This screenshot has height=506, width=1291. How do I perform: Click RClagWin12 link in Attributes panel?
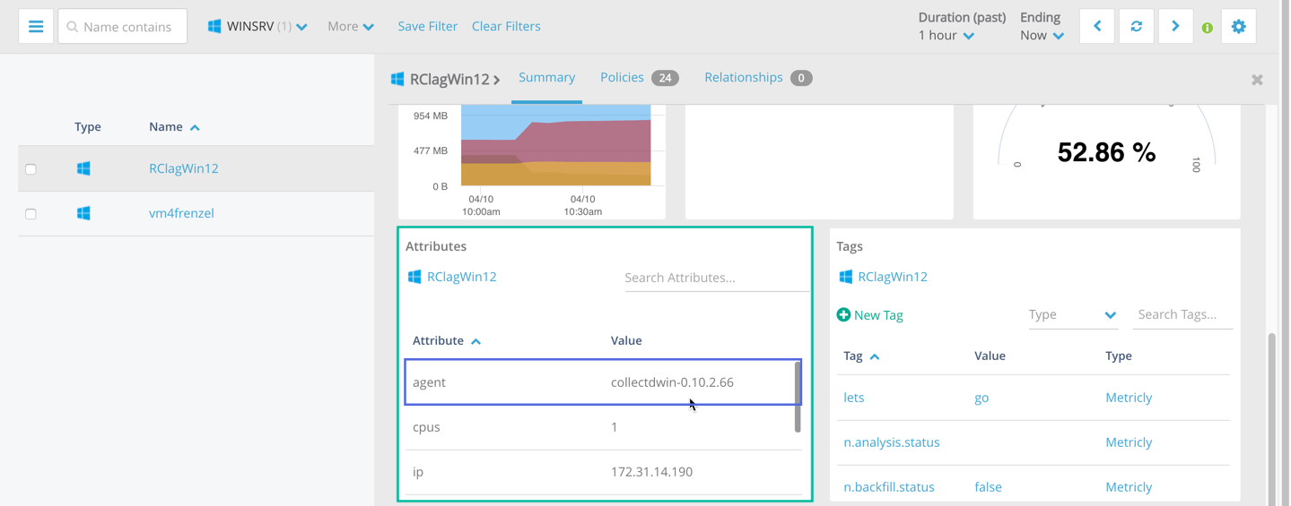(462, 277)
